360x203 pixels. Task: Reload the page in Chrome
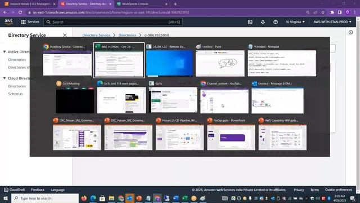(20, 12)
